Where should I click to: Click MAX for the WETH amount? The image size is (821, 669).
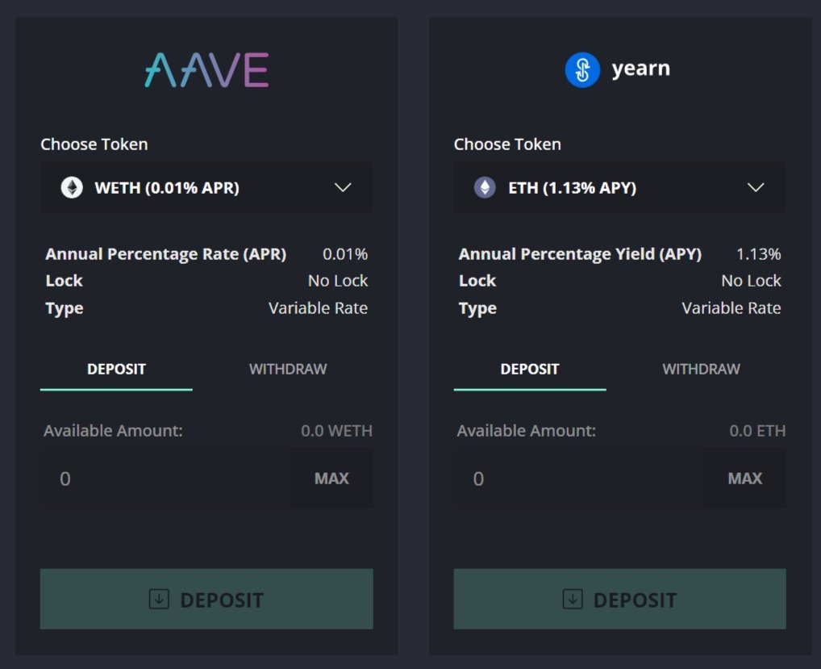[331, 478]
